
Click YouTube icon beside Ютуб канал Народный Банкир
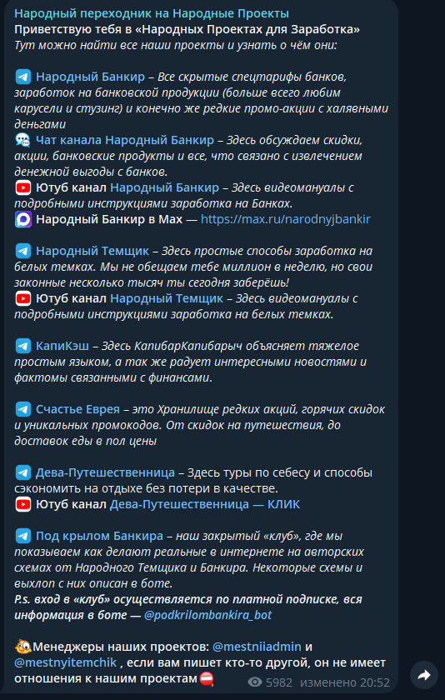click(23, 188)
